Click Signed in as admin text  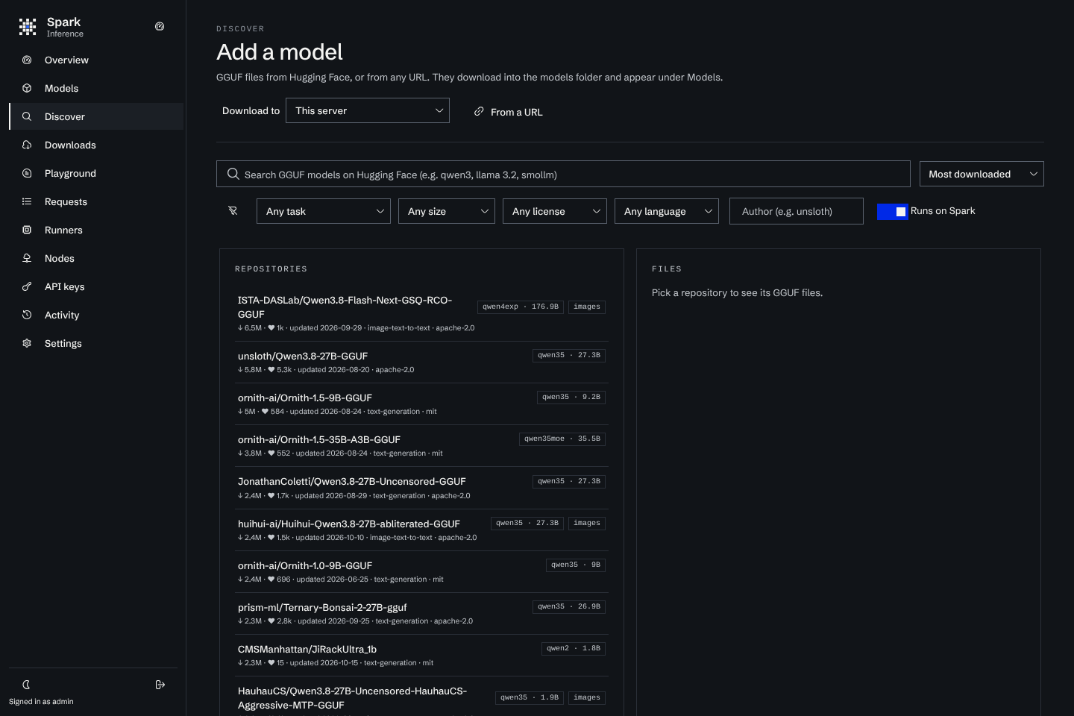41,702
